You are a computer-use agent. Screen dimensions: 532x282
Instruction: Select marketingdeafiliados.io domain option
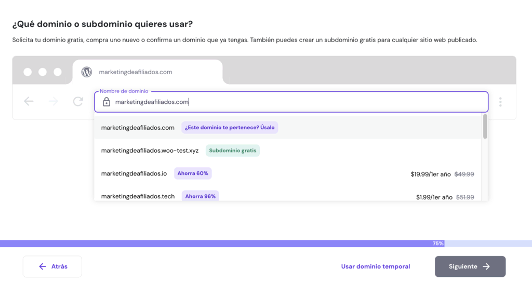(134, 173)
